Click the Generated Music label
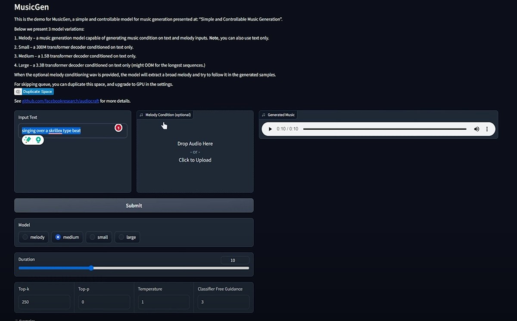This screenshot has height=321, width=517. [x=278, y=115]
